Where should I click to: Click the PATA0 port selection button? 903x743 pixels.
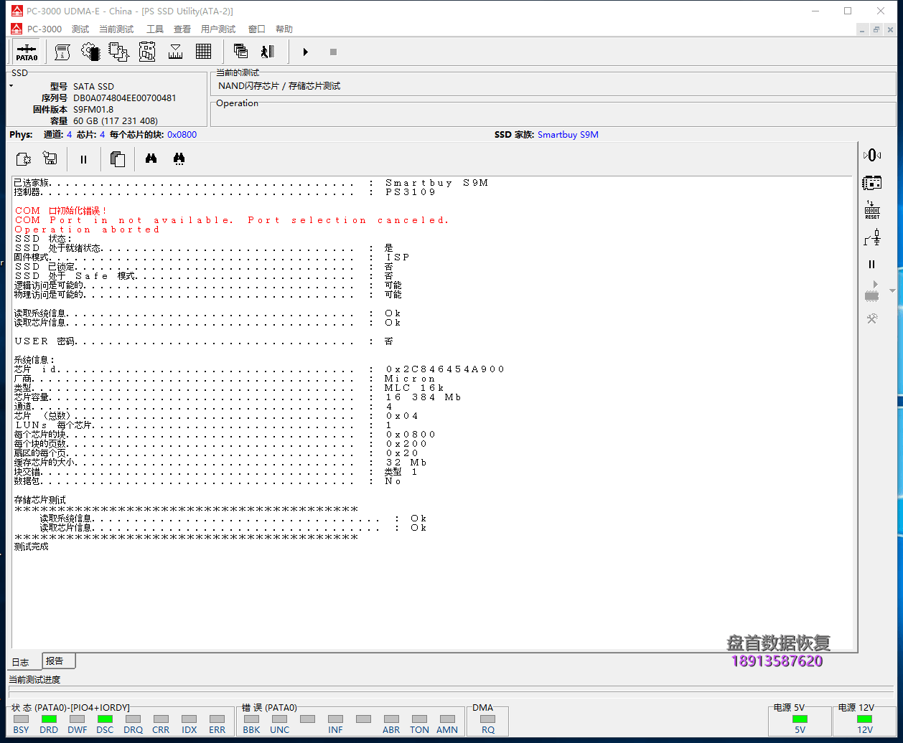[x=27, y=52]
